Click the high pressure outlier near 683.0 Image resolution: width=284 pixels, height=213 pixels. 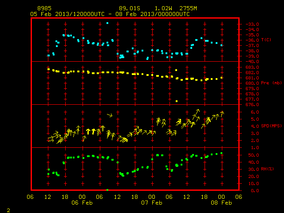click(176, 70)
